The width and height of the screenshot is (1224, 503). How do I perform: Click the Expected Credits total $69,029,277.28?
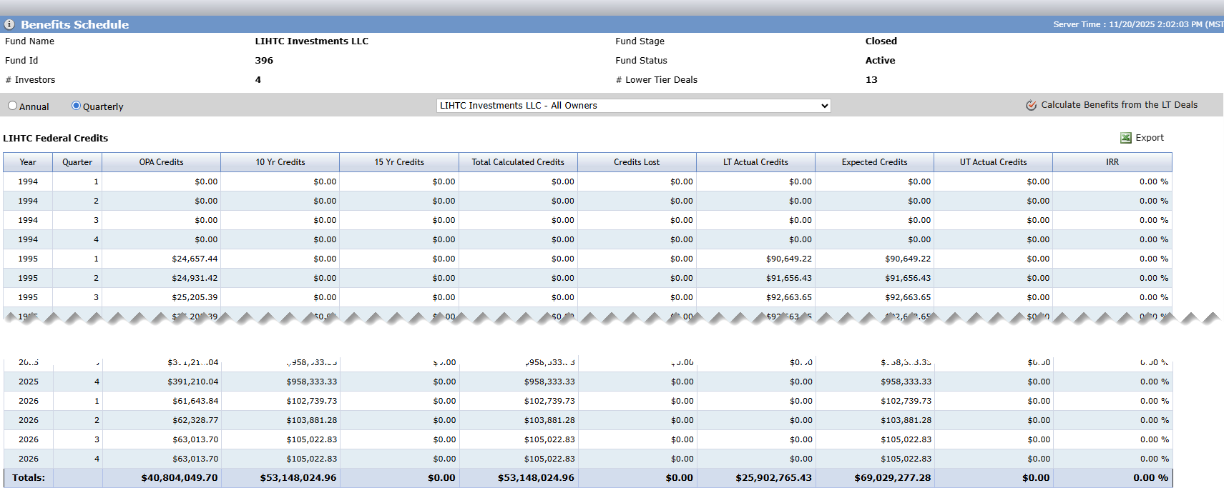pyautogui.click(x=892, y=478)
